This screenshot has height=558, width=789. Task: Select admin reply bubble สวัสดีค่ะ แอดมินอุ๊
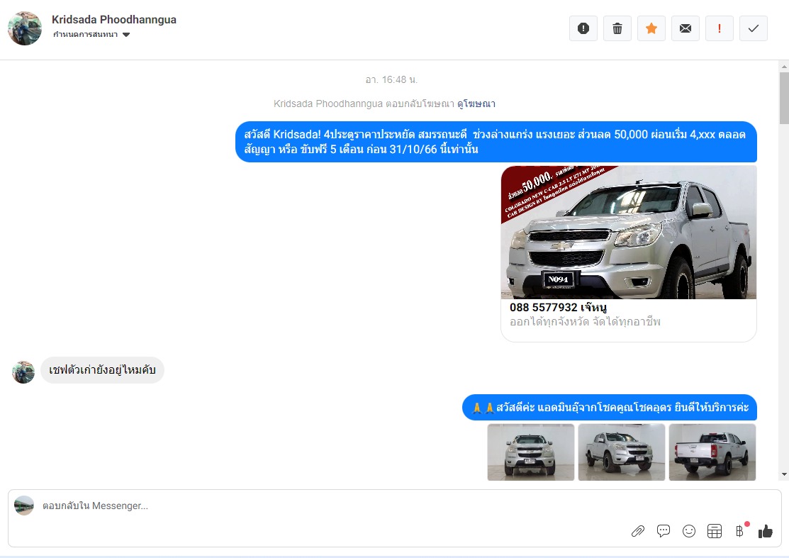click(x=610, y=408)
